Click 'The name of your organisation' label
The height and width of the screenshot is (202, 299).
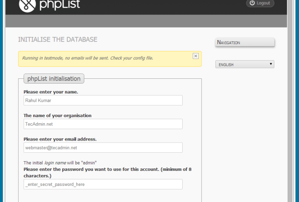[x=57, y=116]
